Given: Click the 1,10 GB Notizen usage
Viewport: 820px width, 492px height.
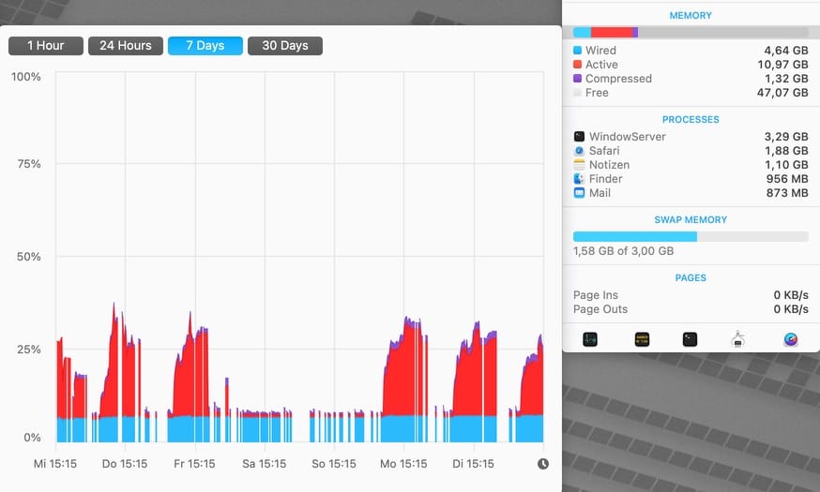Looking at the screenshot, I should pos(786,165).
